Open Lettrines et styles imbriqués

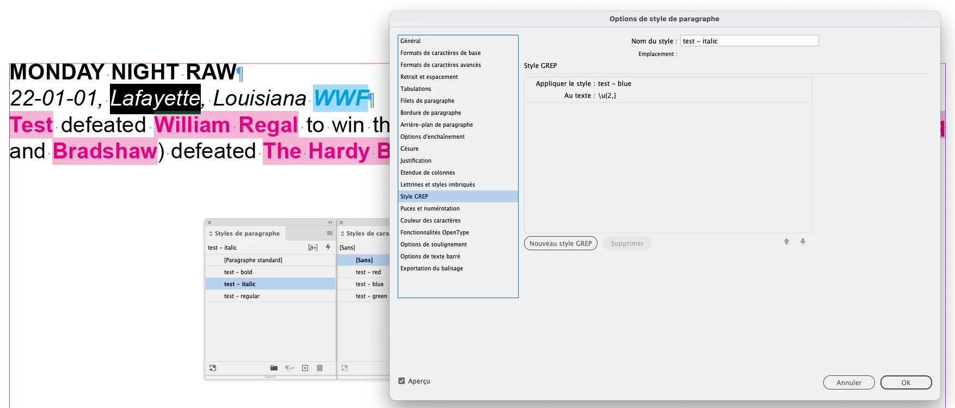[458, 184]
